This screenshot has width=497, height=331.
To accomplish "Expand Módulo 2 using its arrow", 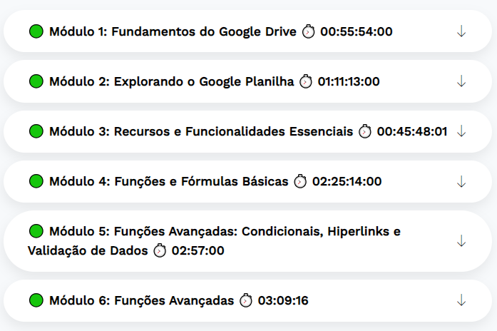I will pyautogui.click(x=461, y=81).
